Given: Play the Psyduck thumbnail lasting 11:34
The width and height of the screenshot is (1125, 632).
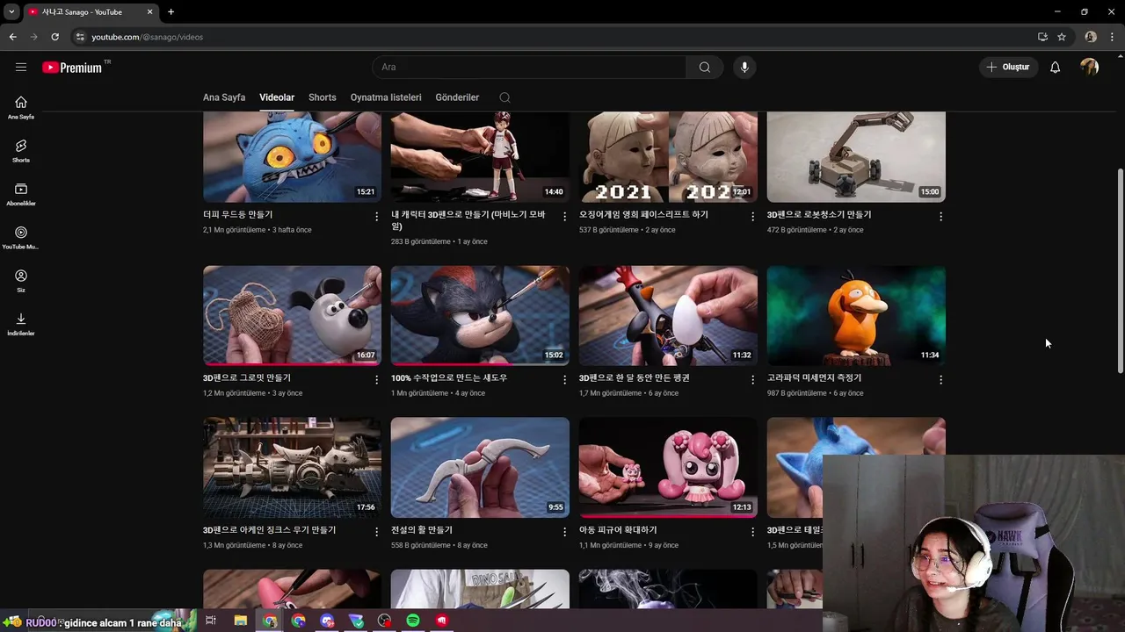Looking at the screenshot, I should coord(856,315).
